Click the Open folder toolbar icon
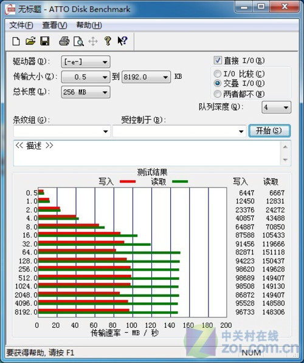Viewport: 304px width, 363px height. point(30,41)
